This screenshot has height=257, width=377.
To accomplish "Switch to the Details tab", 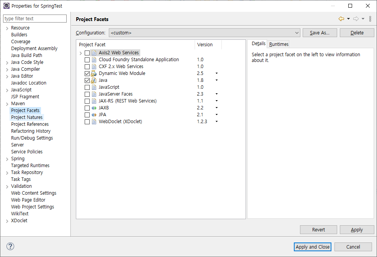I will click(259, 44).
